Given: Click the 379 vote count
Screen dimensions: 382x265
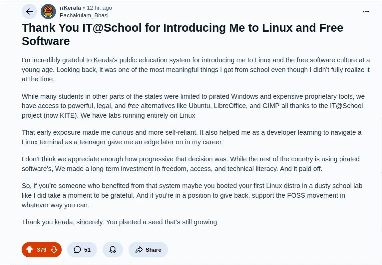Looking at the screenshot, I should pos(42,250).
